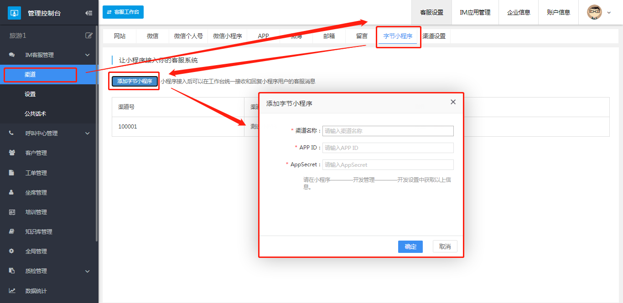This screenshot has width=623, height=303.
Task: Open 设置 in the sidebar
Action: click(49, 94)
